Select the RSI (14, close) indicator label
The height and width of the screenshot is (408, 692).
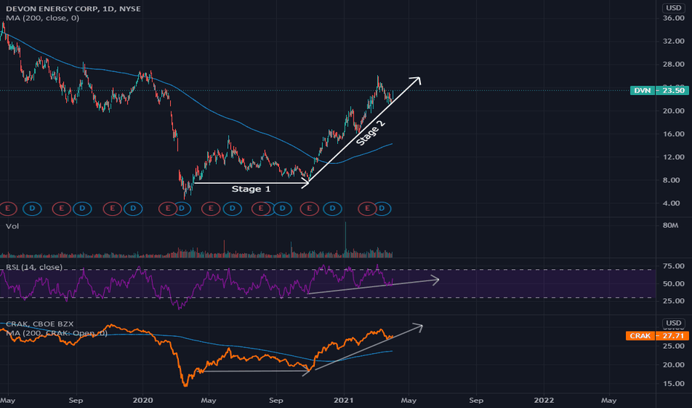34,267
